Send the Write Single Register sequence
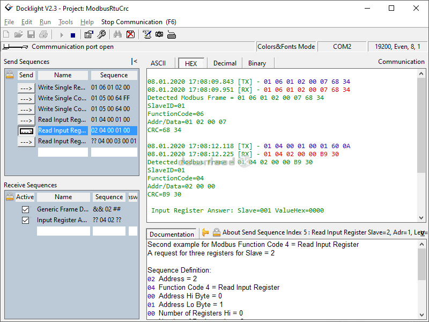This screenshot has height=322, width=429. tap(26, 88)
